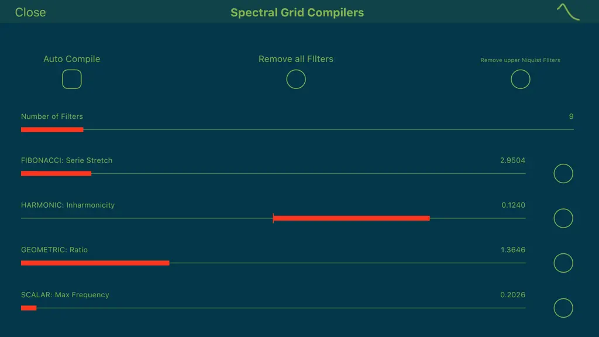Image resolution: width=599 pixels, height=337 pixels.
Task: Click the Geometric Ratio value 1.3646
Action: (x=512, y=249)
